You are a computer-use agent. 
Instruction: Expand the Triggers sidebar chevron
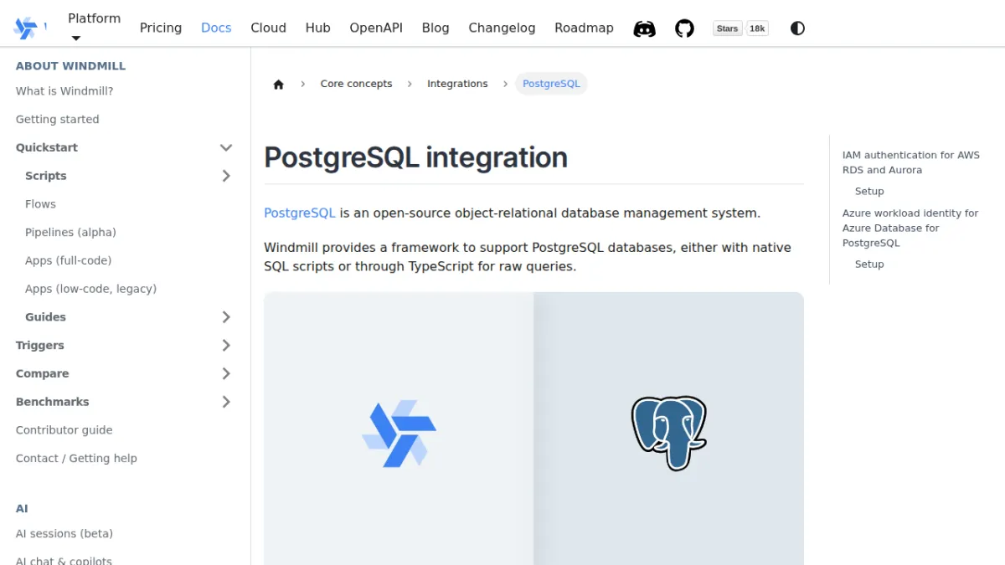click(x=226, y=346)
